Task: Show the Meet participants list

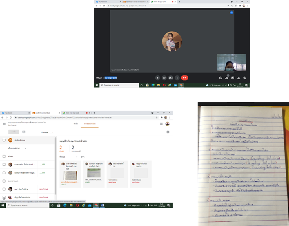Action: (227, 78)
